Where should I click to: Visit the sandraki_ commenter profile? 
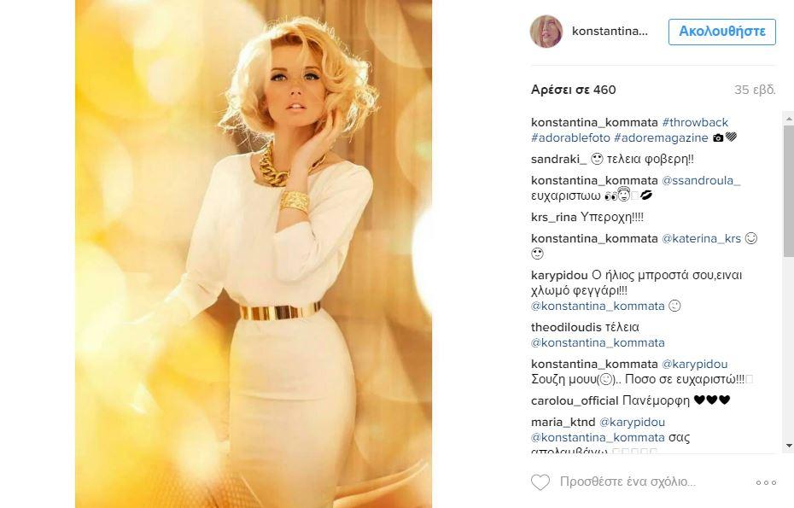[558, 160]
